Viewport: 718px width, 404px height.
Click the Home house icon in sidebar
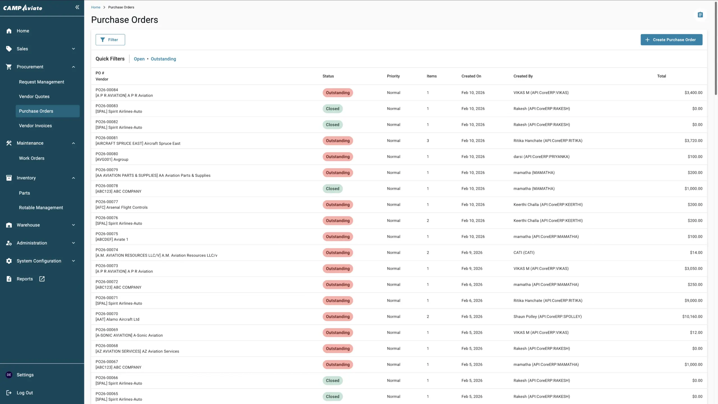point(9,31)
